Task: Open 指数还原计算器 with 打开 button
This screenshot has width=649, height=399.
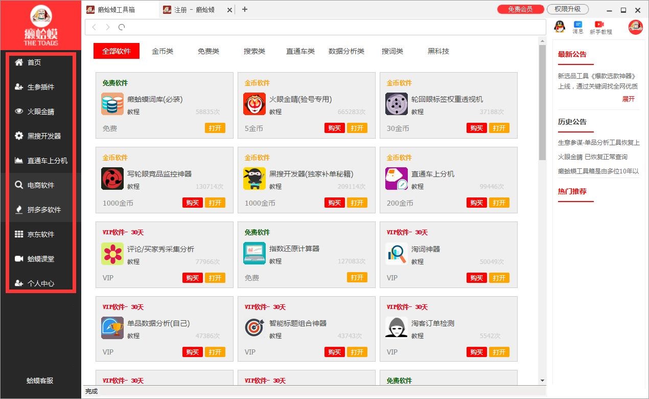Action: tap(357, 278)
